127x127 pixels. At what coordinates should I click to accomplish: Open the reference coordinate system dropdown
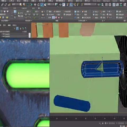(51, 4)
